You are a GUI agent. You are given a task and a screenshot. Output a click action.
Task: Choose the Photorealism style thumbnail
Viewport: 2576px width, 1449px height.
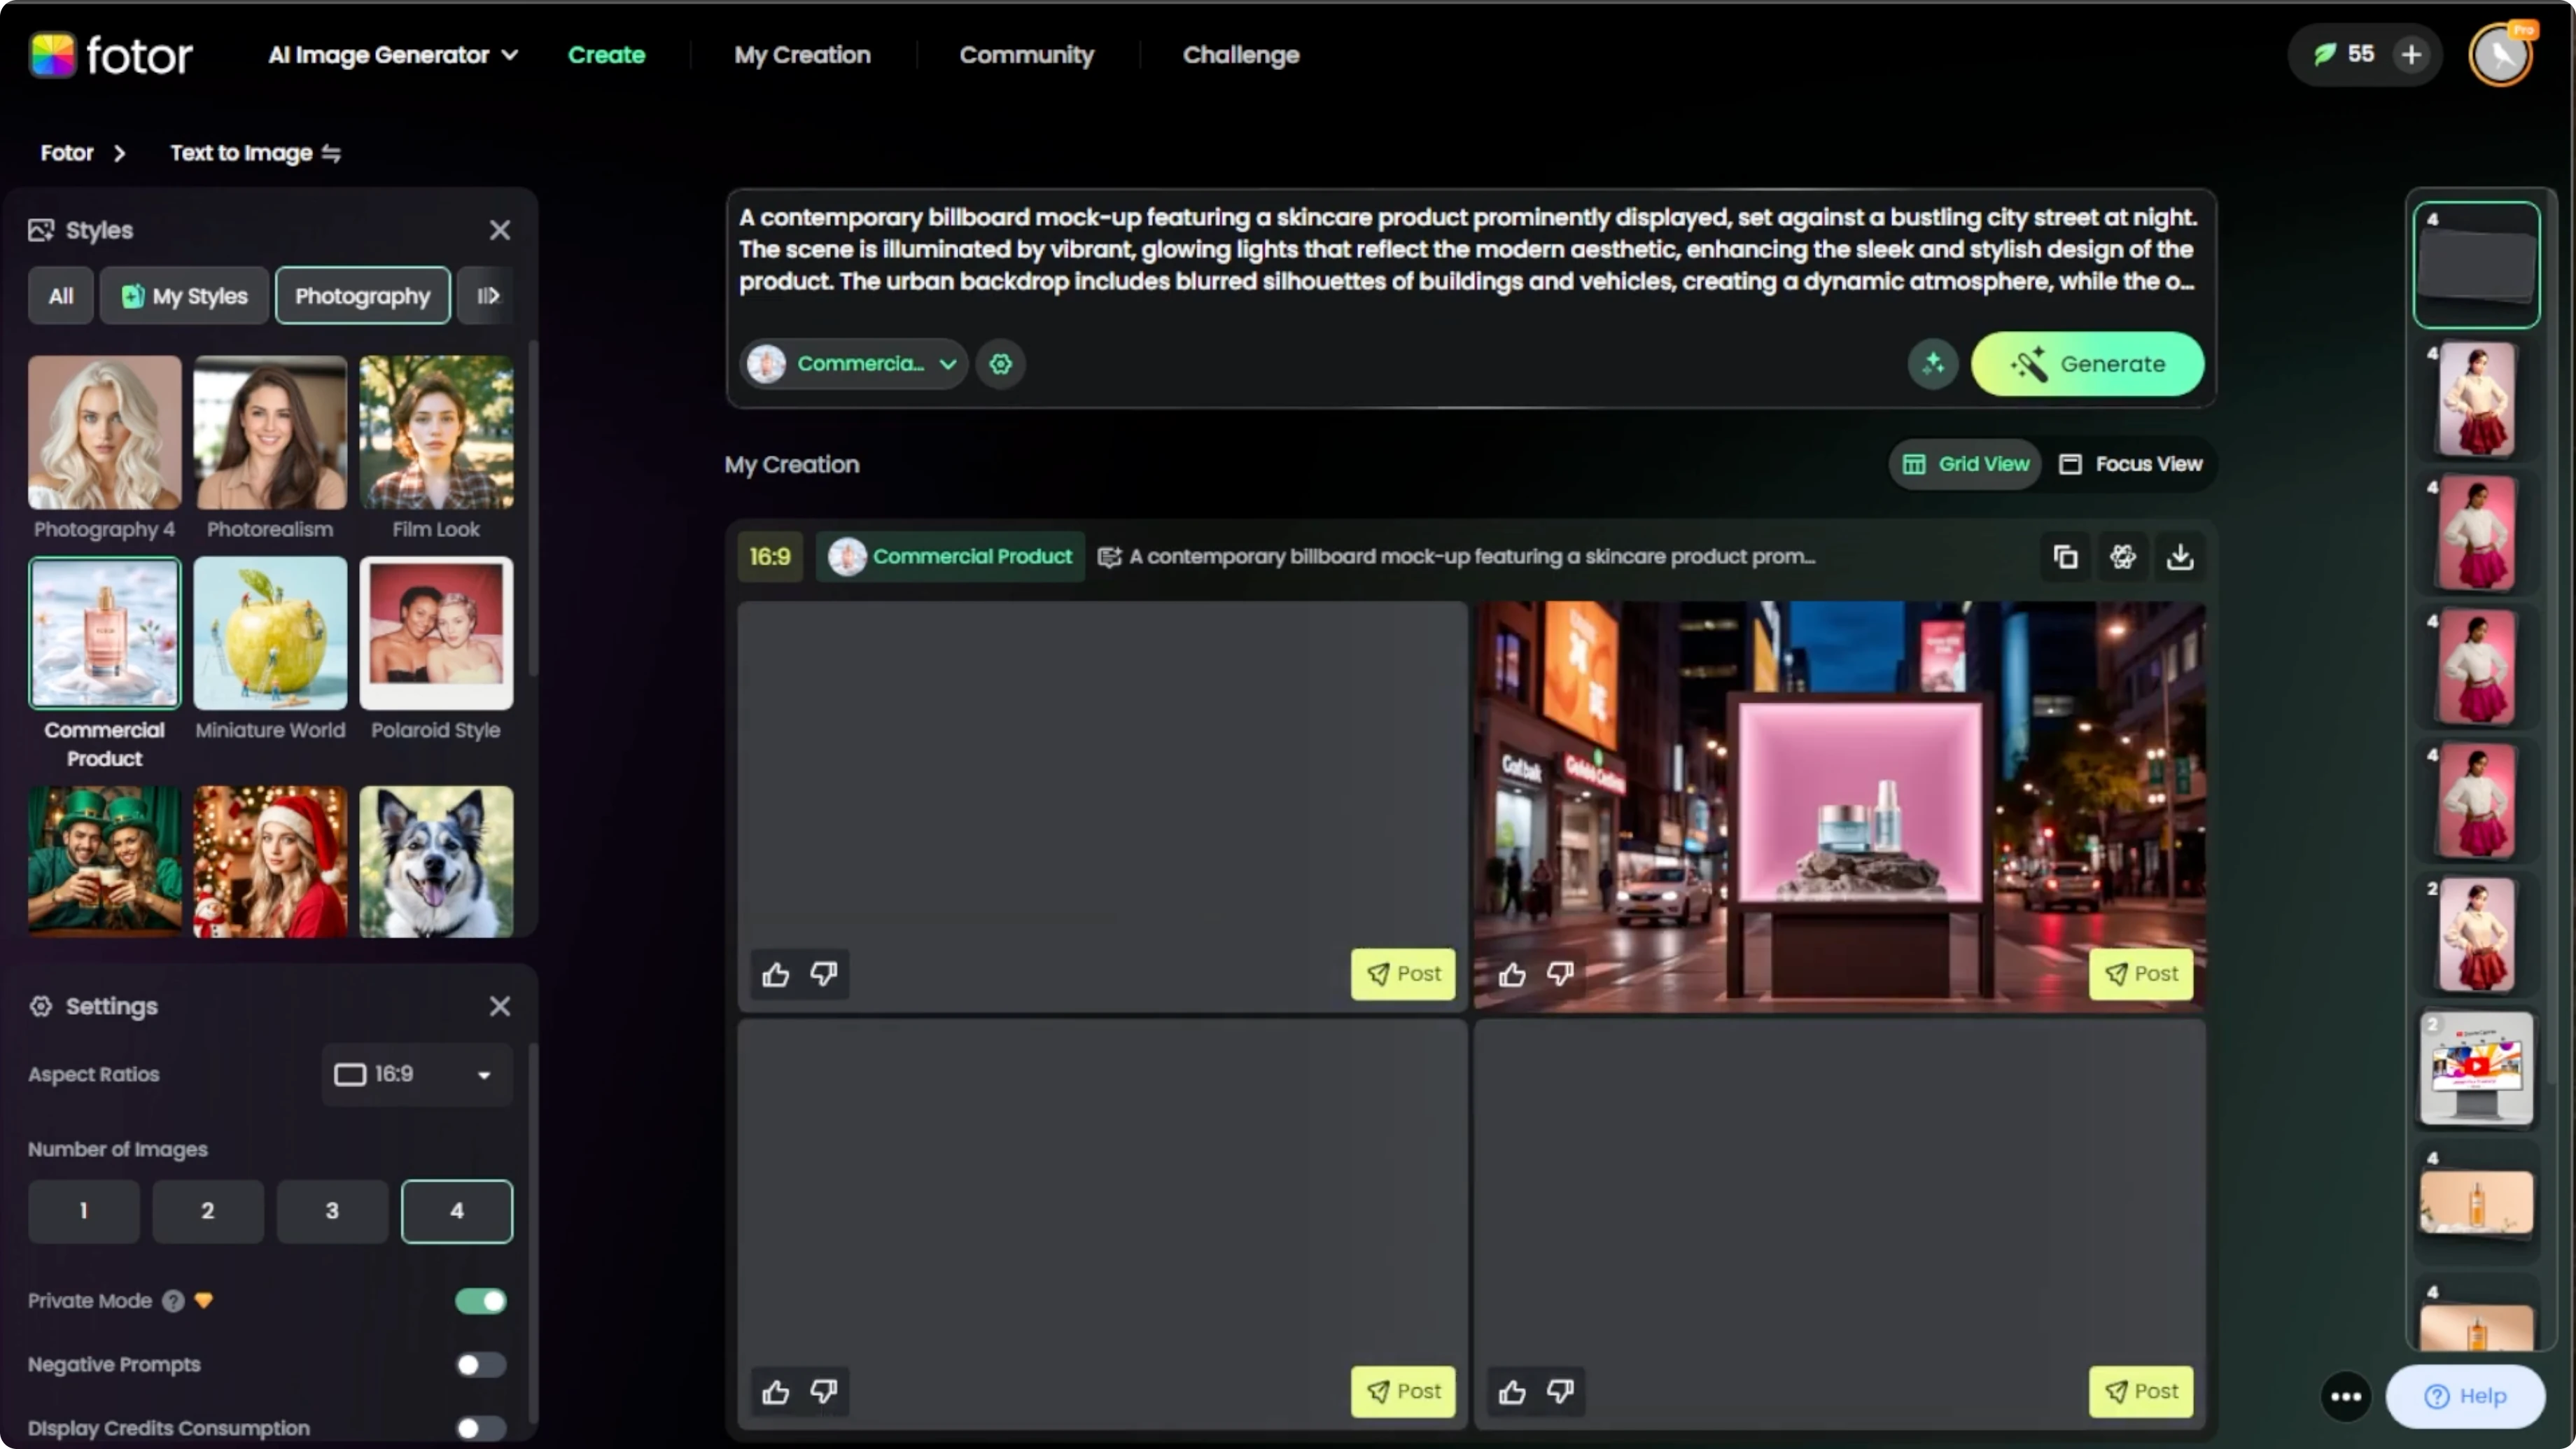(270, 433)
